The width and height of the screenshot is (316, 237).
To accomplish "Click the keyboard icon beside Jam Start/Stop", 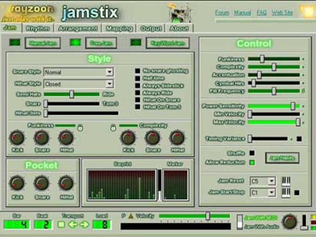I will (x=286, y=193).
